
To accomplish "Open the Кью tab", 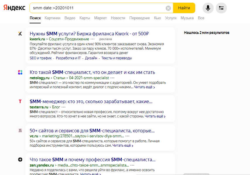I will click(157, 18).
